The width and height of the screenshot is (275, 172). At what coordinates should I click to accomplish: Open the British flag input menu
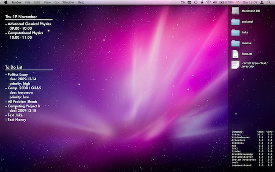tap(238, 2)
